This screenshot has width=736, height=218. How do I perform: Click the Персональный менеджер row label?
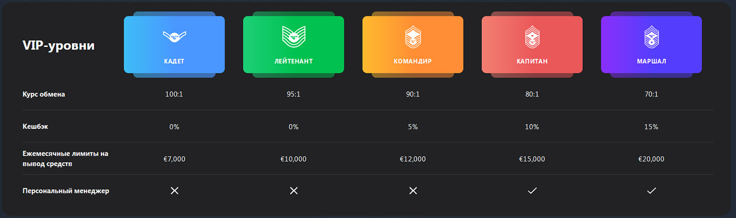click(x=66, y=191)
